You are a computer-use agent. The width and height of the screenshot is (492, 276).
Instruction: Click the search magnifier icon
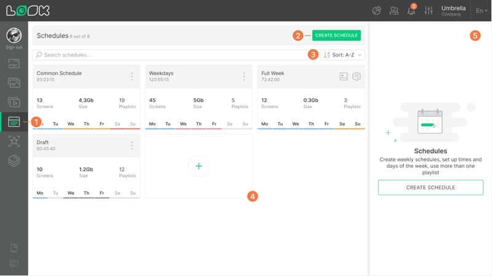tap(39, 55)
